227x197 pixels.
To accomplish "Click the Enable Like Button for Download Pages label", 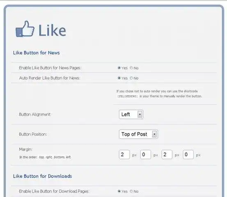I will pos(54,191).
